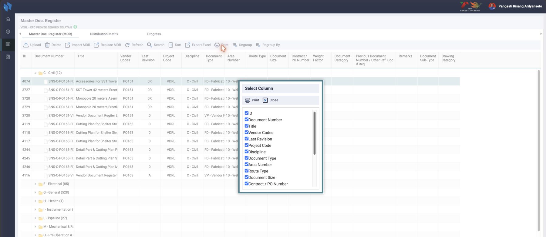Expand the O - Pre-Operation group
The image size is (546, 237).
pos(35,235)
